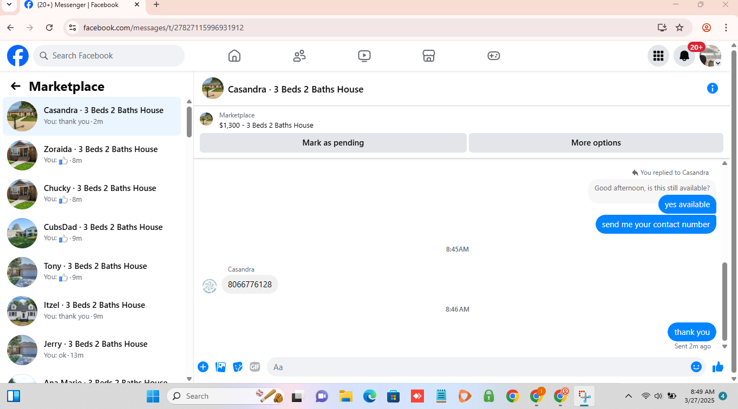Send a thumbs-up like
This screenshot has width=738, height=409.
coord(718,367)
